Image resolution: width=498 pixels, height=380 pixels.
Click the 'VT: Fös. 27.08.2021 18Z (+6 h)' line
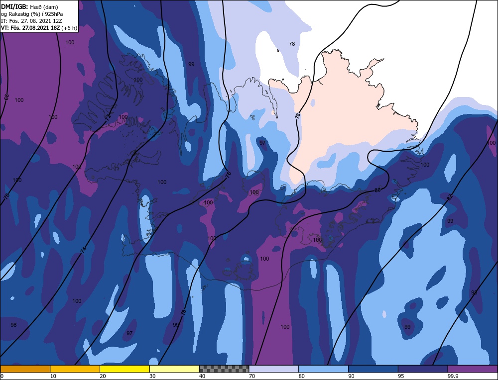(39, 28)
